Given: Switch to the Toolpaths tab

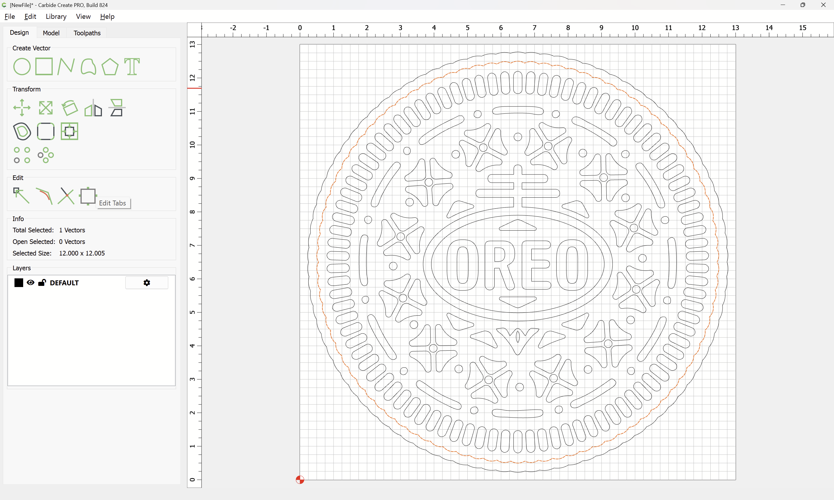Looking at the screenshot, I should [x=87, y=33].
